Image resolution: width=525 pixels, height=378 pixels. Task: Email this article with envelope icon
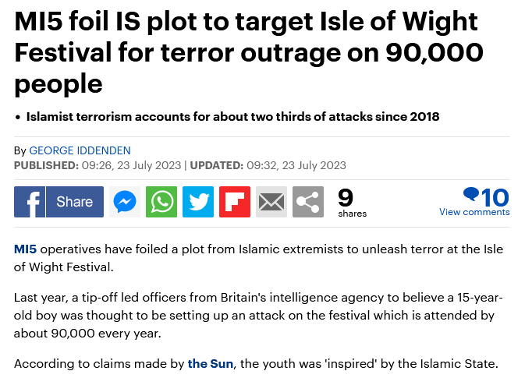[x=271, y=202]
